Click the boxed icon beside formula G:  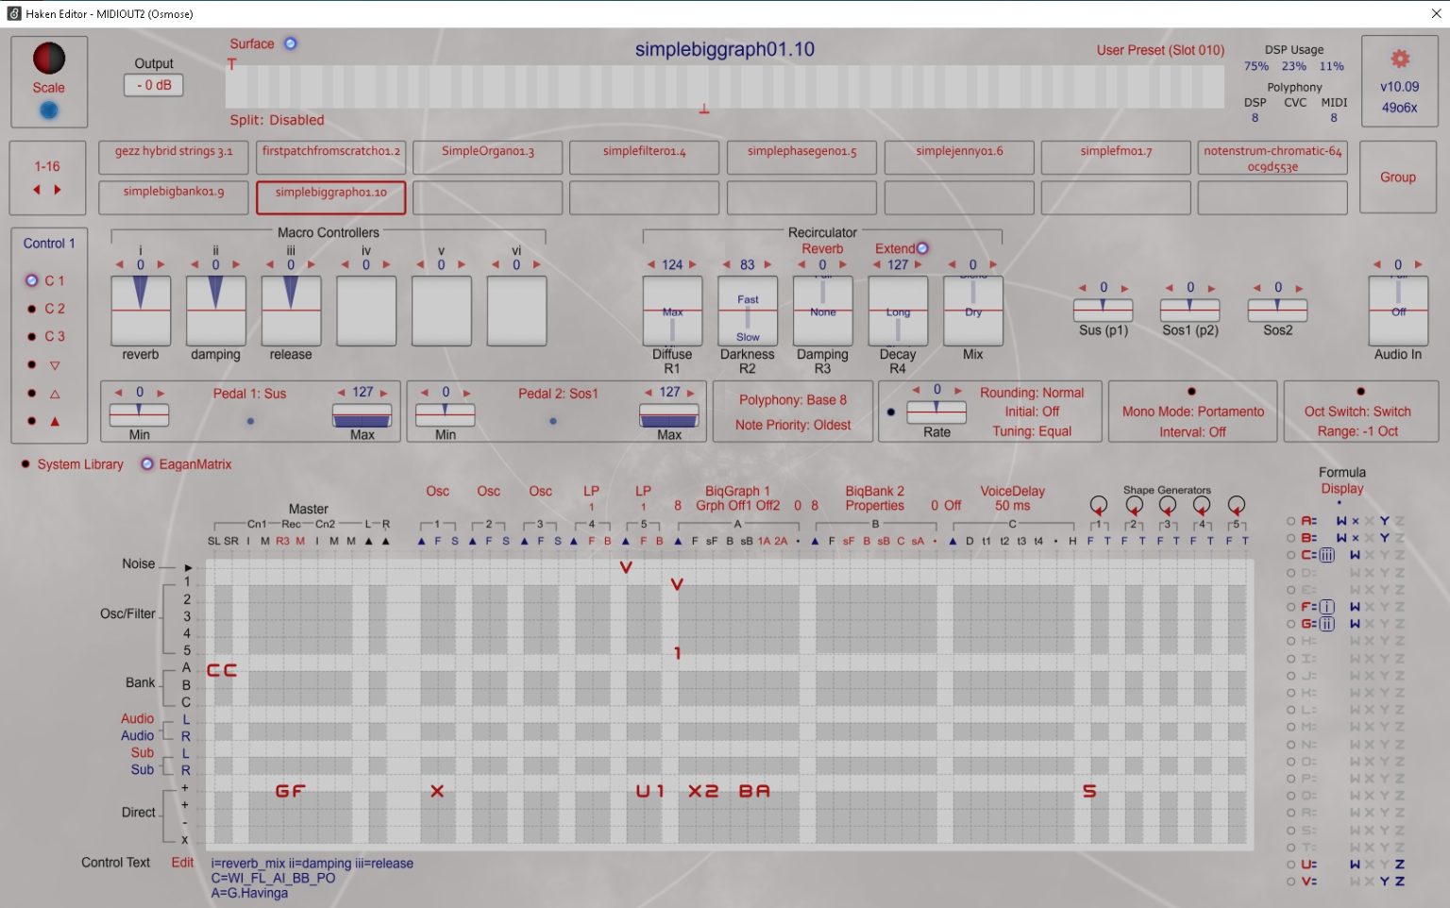[x=1327, y=624]
